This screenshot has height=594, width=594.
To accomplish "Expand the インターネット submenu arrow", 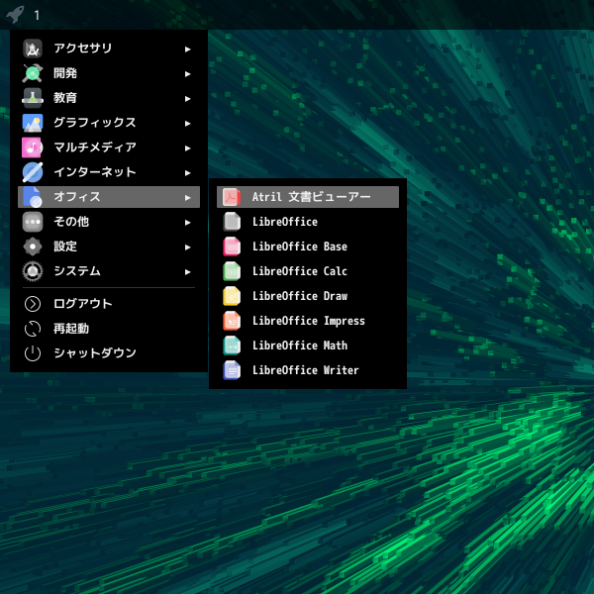I will (x=187, y=172).
